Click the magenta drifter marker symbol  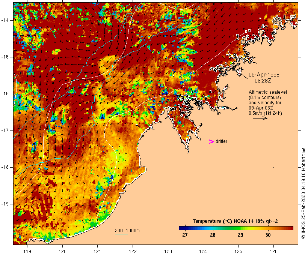(211, 142)
